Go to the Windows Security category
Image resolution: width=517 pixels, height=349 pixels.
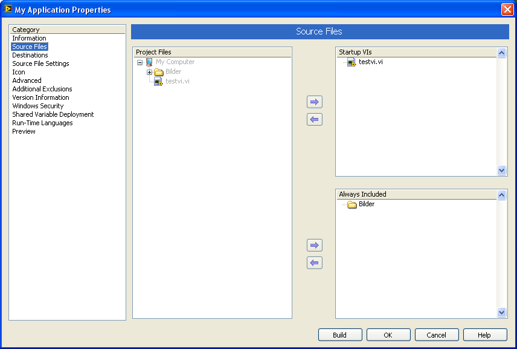[x=37, y=106]
